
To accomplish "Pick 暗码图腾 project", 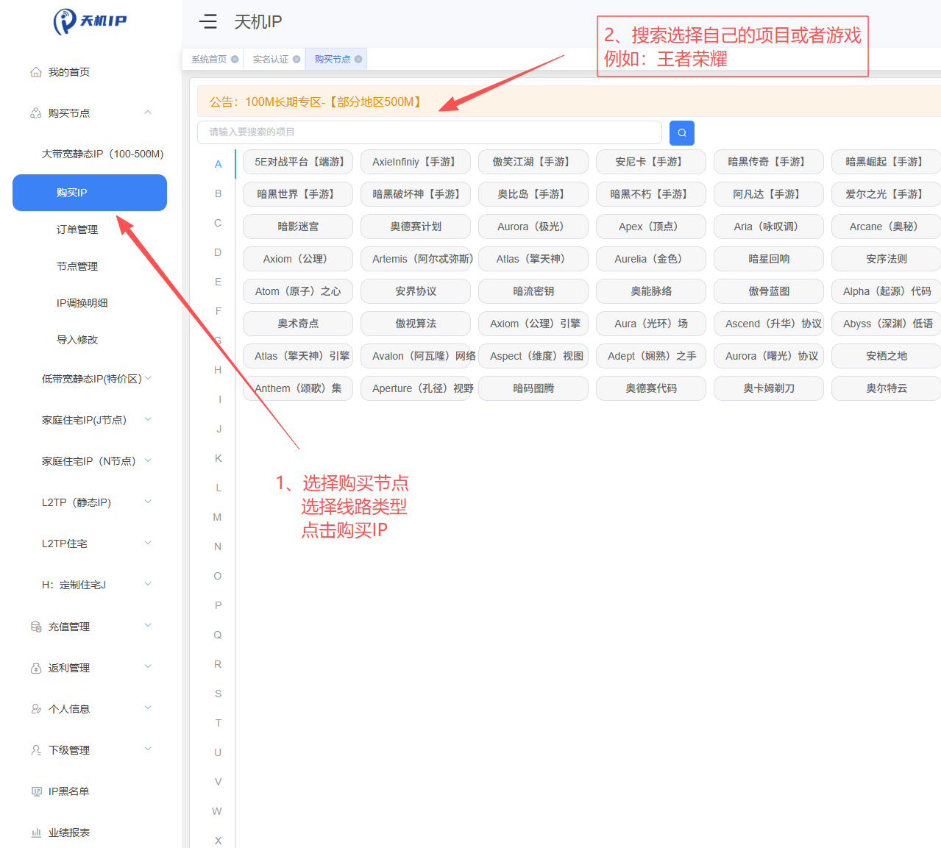I will coord(533,388).
